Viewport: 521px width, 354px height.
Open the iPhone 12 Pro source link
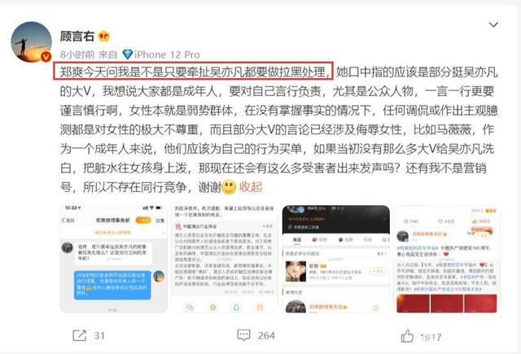coord(167,55)
